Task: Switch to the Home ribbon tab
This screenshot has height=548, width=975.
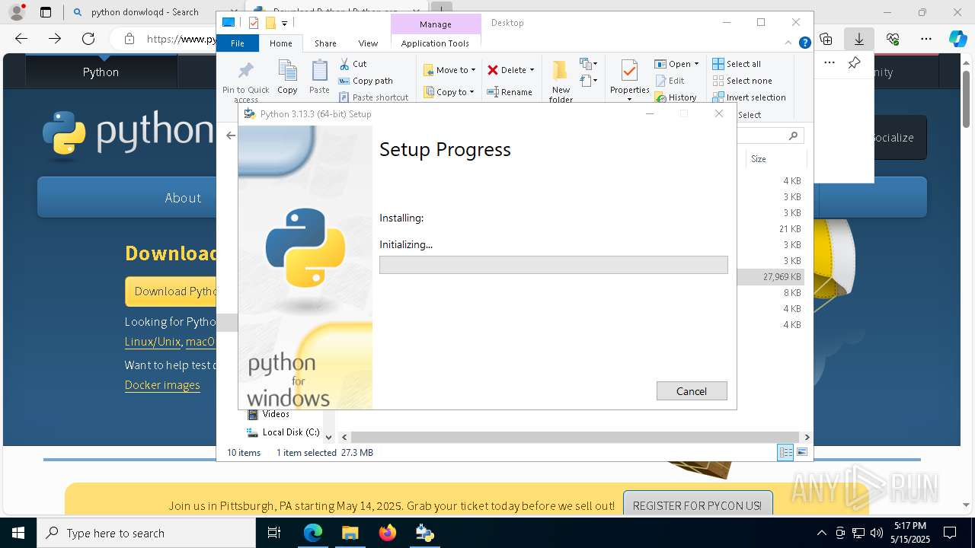Action: tap(280, 43)
